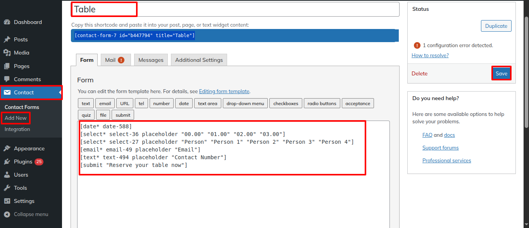Viewport: 529px width, 228px height.
Task: Click the Settings sliders icon
Action: 7,201
